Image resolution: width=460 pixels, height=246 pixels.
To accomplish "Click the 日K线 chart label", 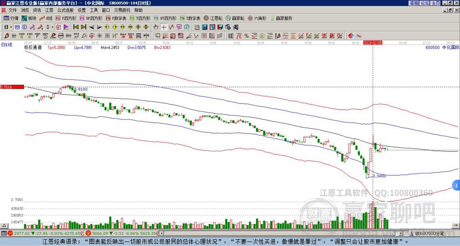I will tap(7, 45).
